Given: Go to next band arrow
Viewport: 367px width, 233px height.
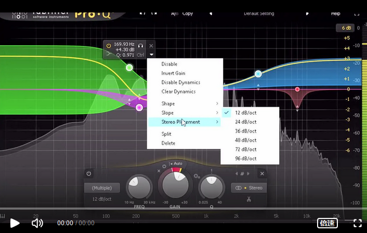Looking at the screenshot, I should point(248,174).
